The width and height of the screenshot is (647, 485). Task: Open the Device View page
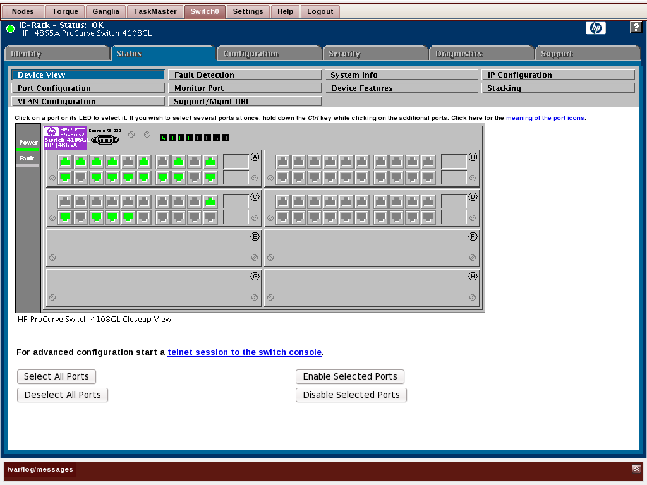(88, 75)
